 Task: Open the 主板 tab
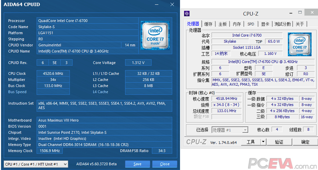[x=222, y=24]
